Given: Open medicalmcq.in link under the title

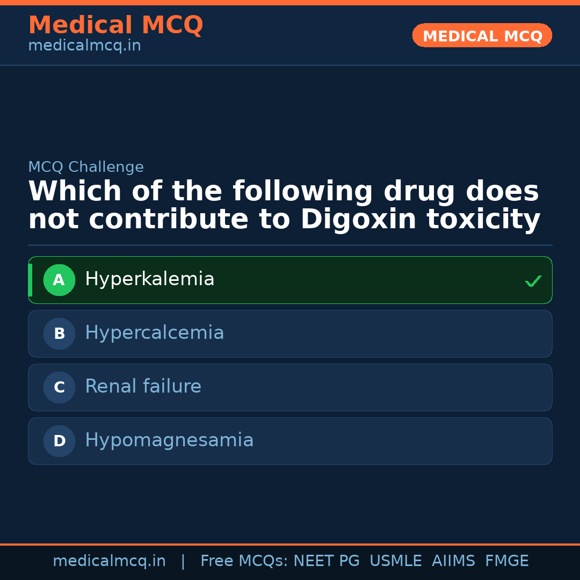Looking at the screenshot, I should (84, 46).
